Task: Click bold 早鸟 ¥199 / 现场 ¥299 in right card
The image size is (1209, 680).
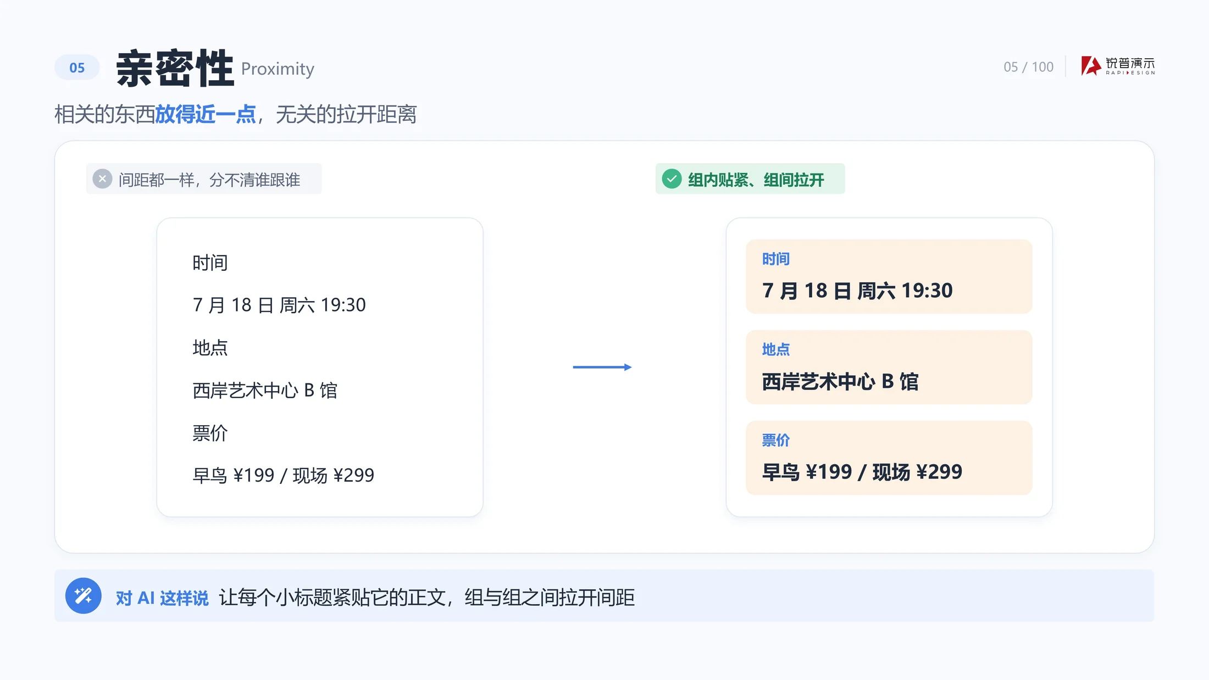Action: [x=862, y=472]
